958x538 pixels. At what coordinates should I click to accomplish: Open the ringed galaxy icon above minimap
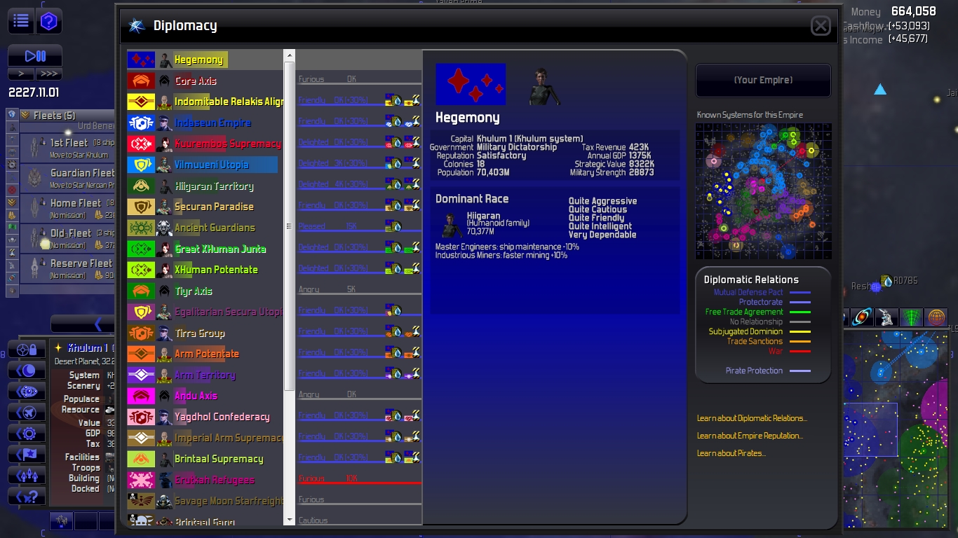863,317
